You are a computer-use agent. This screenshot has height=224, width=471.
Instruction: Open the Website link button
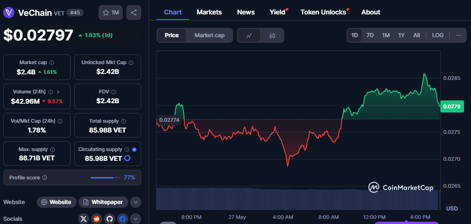[x=57, y=202]
